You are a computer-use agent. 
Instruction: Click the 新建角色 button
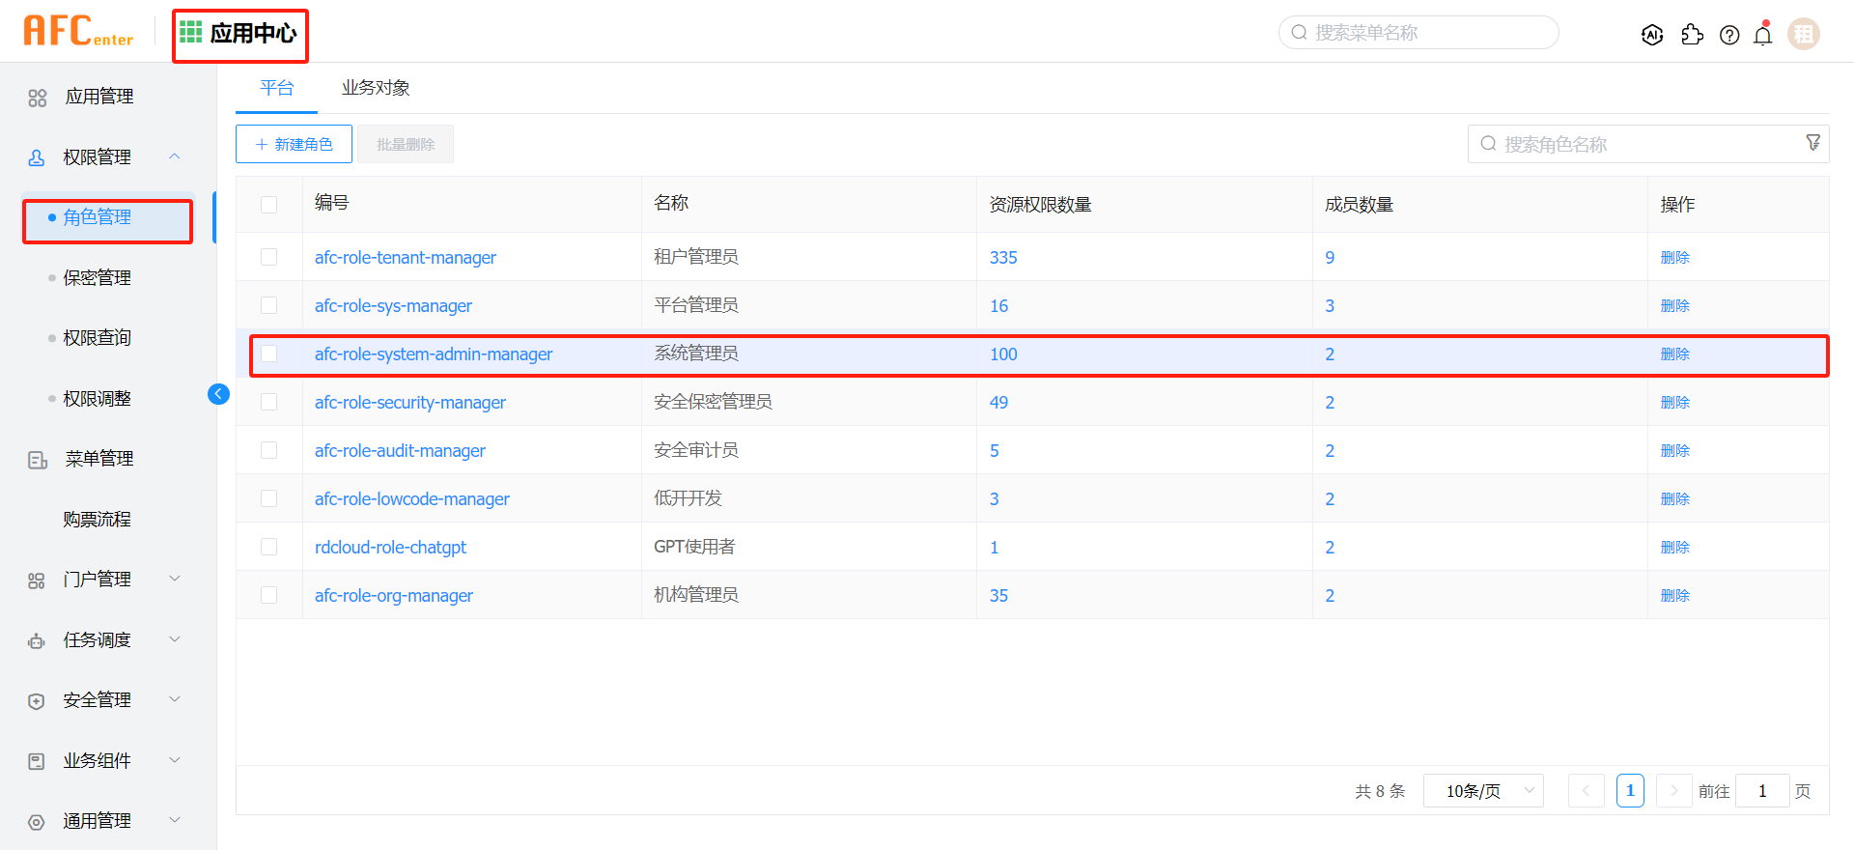click(x=294, y=144)
